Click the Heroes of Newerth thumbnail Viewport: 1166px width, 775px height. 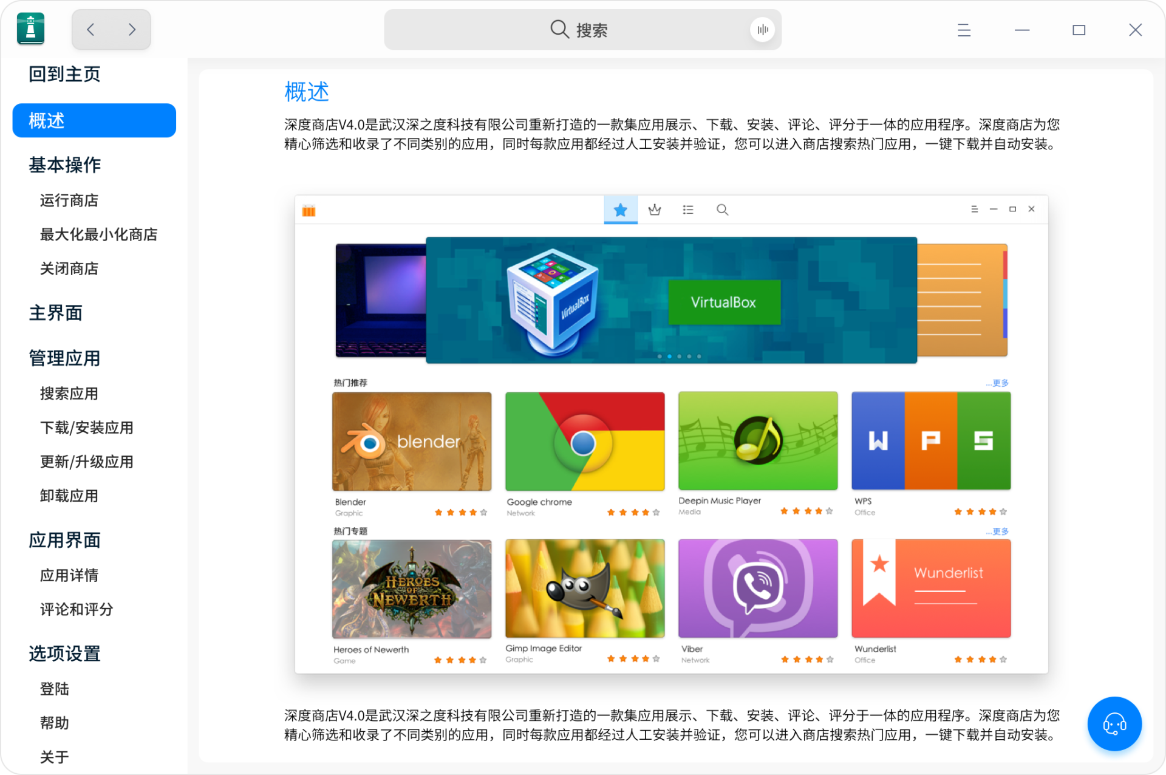(x=412, y=589)
